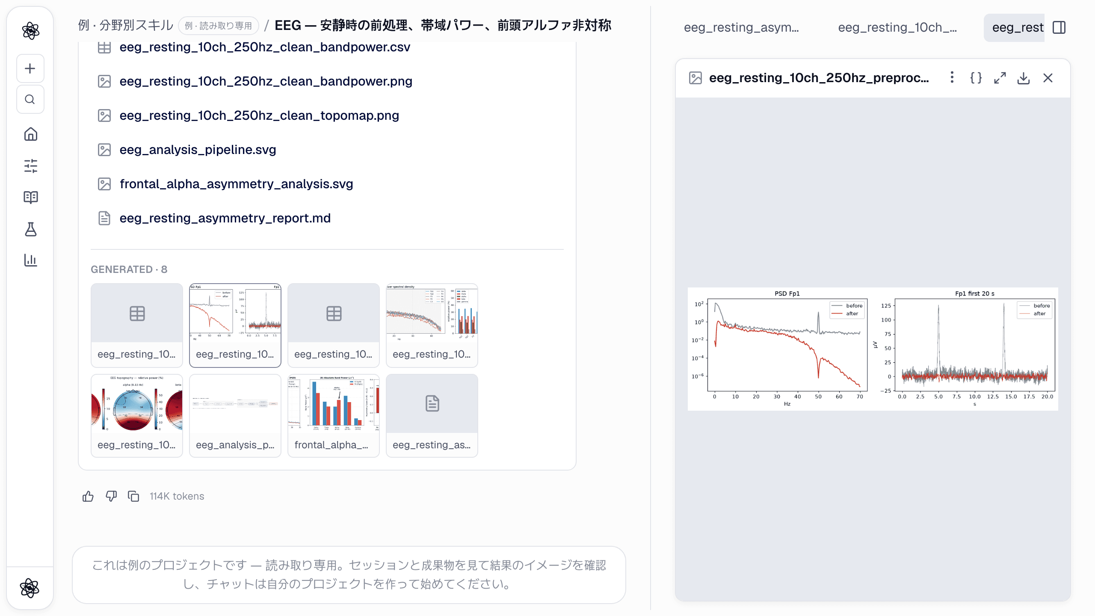Go to the home icon
This screenshot has height=616, width=1095.
(30, 134)
